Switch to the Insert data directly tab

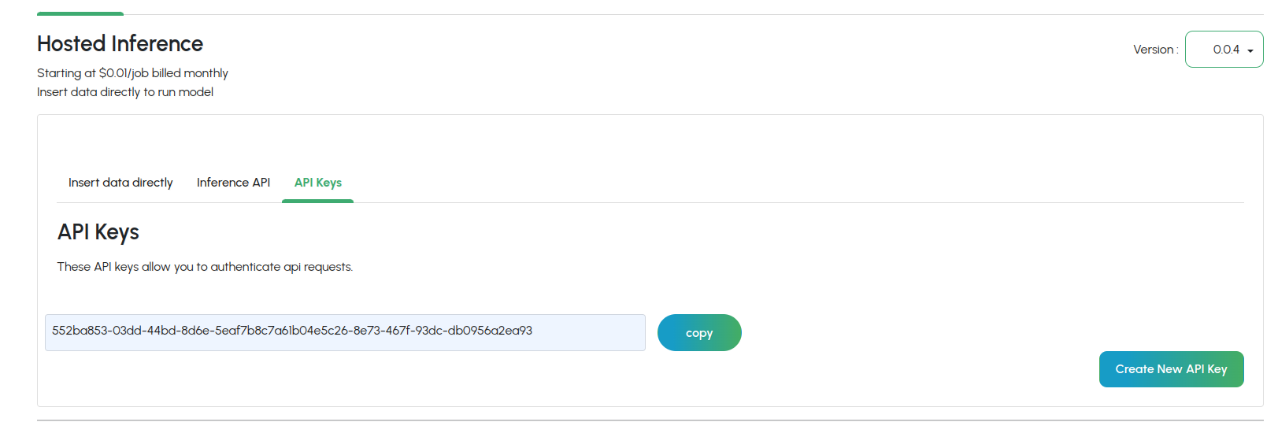pos(120,183)
